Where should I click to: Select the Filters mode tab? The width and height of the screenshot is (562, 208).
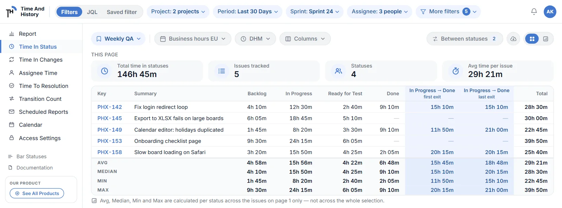tap(69, 12)
